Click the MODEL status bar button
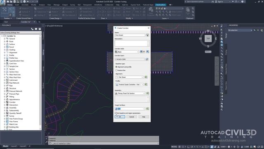 pos(174,147)
